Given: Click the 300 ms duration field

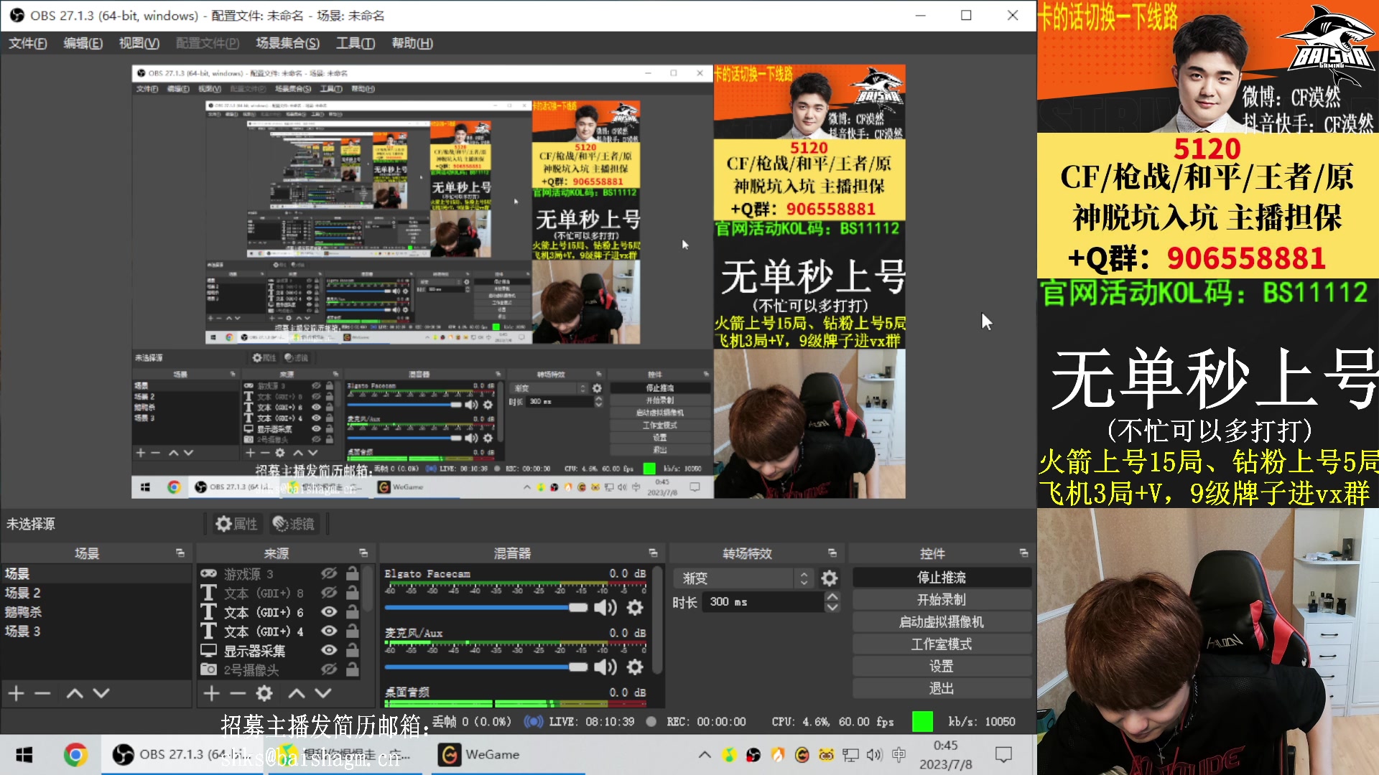Looking at the screenshot, I should [x=763, y=602].
